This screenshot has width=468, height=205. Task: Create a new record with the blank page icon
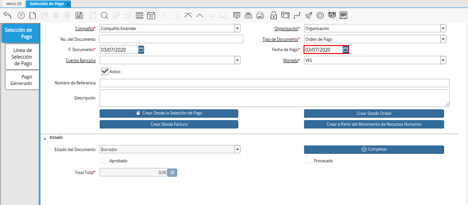click(x=32, y=15)
